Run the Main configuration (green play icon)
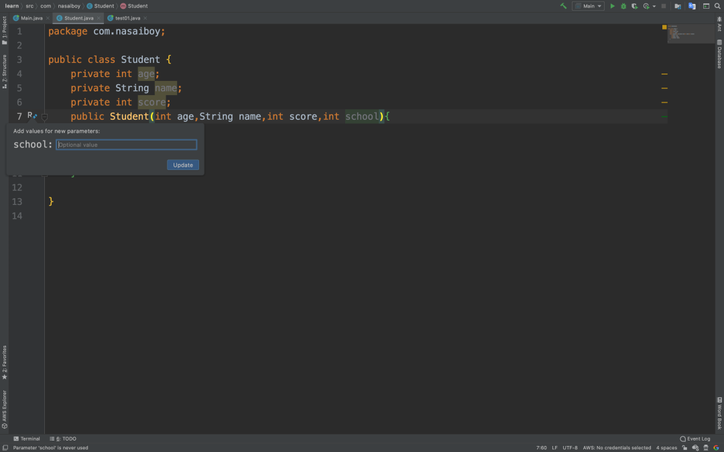The height and width of the screenshot is (452, 724). click(612, 5)
